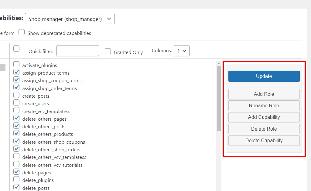Check the delete_plugins capability
The width and height of the screenshot is (311, 191).
[16, 179]
